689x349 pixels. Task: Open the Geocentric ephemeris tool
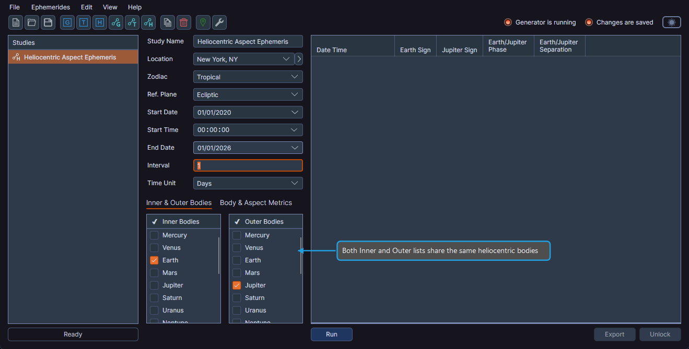[x=67, y=22]
